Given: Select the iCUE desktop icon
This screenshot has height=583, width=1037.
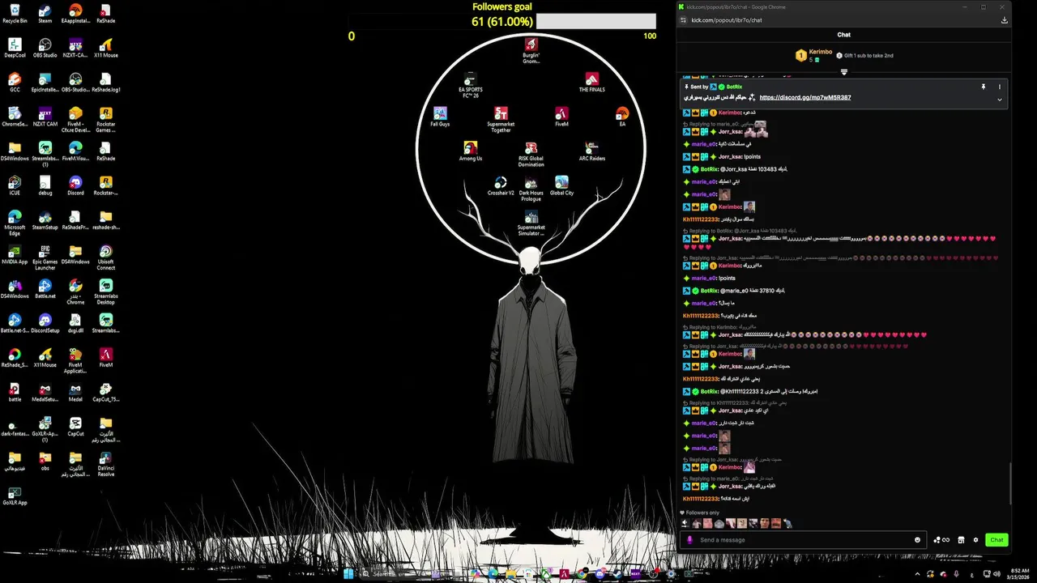Looking at the screenshot, I should pyautogui.click(x=15, y=185).
